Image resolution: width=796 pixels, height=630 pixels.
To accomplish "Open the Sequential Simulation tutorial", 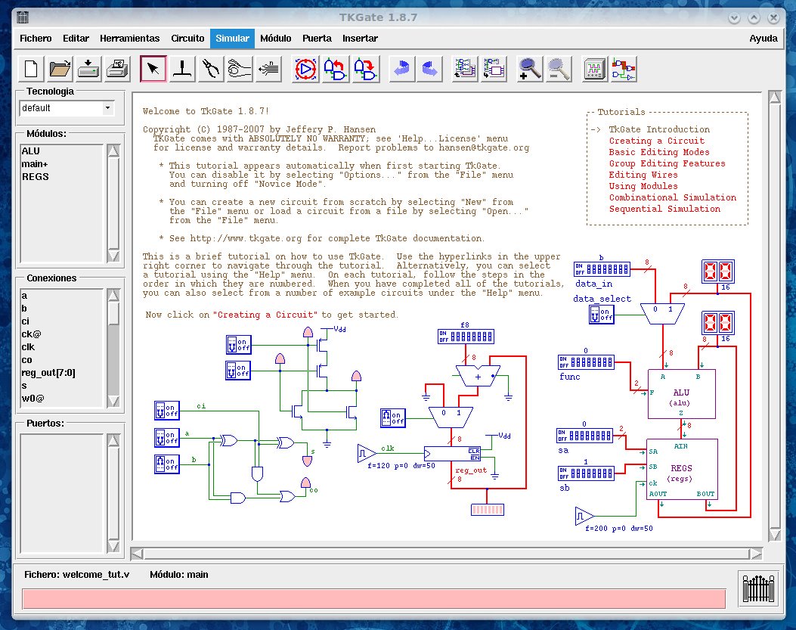I will (664, 209).
